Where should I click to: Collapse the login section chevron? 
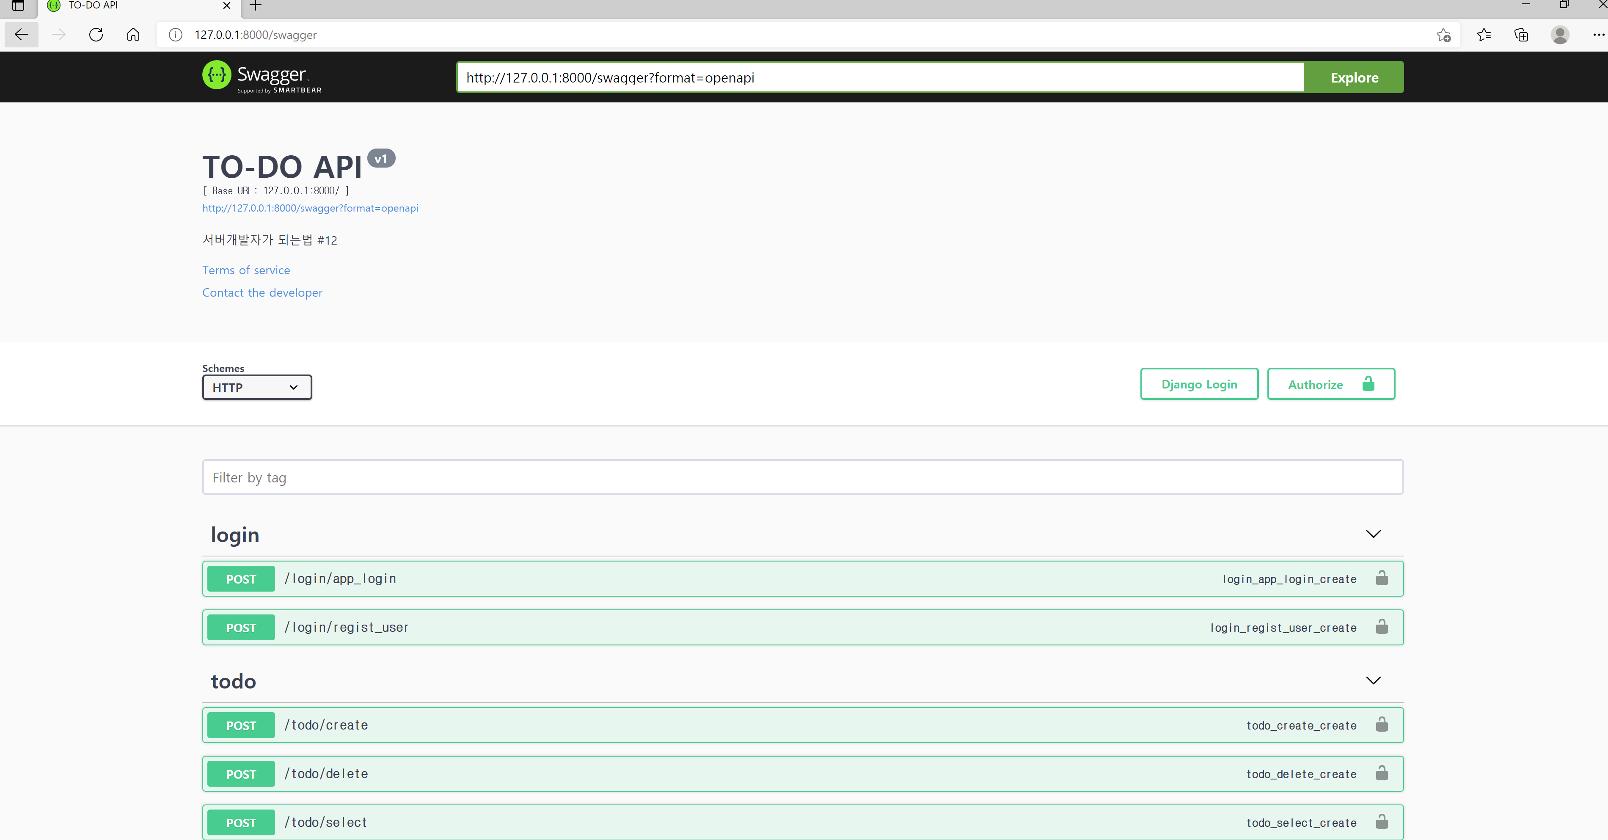(1373, 534)
